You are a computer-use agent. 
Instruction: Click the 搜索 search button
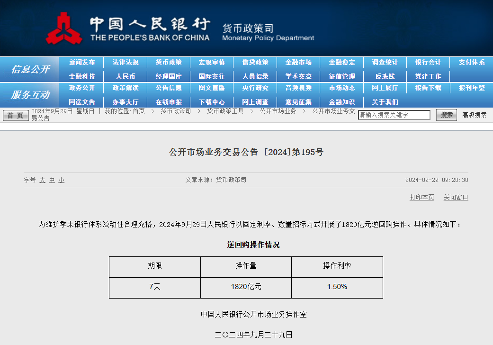coord(446,115)
